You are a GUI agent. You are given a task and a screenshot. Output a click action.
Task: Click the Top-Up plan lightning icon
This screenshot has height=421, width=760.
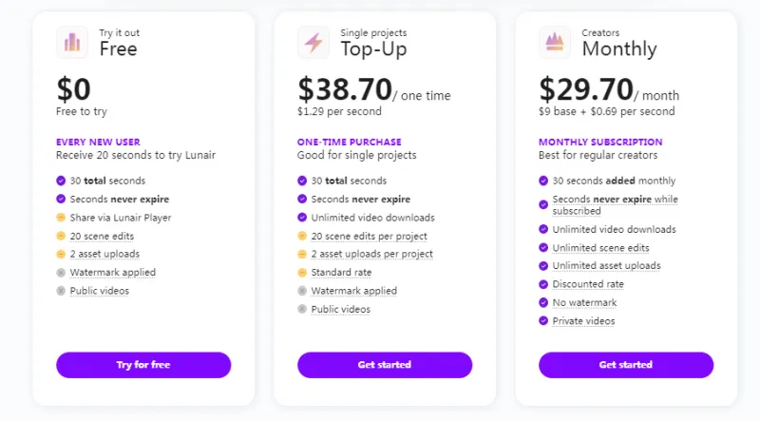click(x=314, y=42)
